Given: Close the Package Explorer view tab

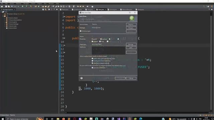Looking at the screenshot, I should [x=14, y=10].
